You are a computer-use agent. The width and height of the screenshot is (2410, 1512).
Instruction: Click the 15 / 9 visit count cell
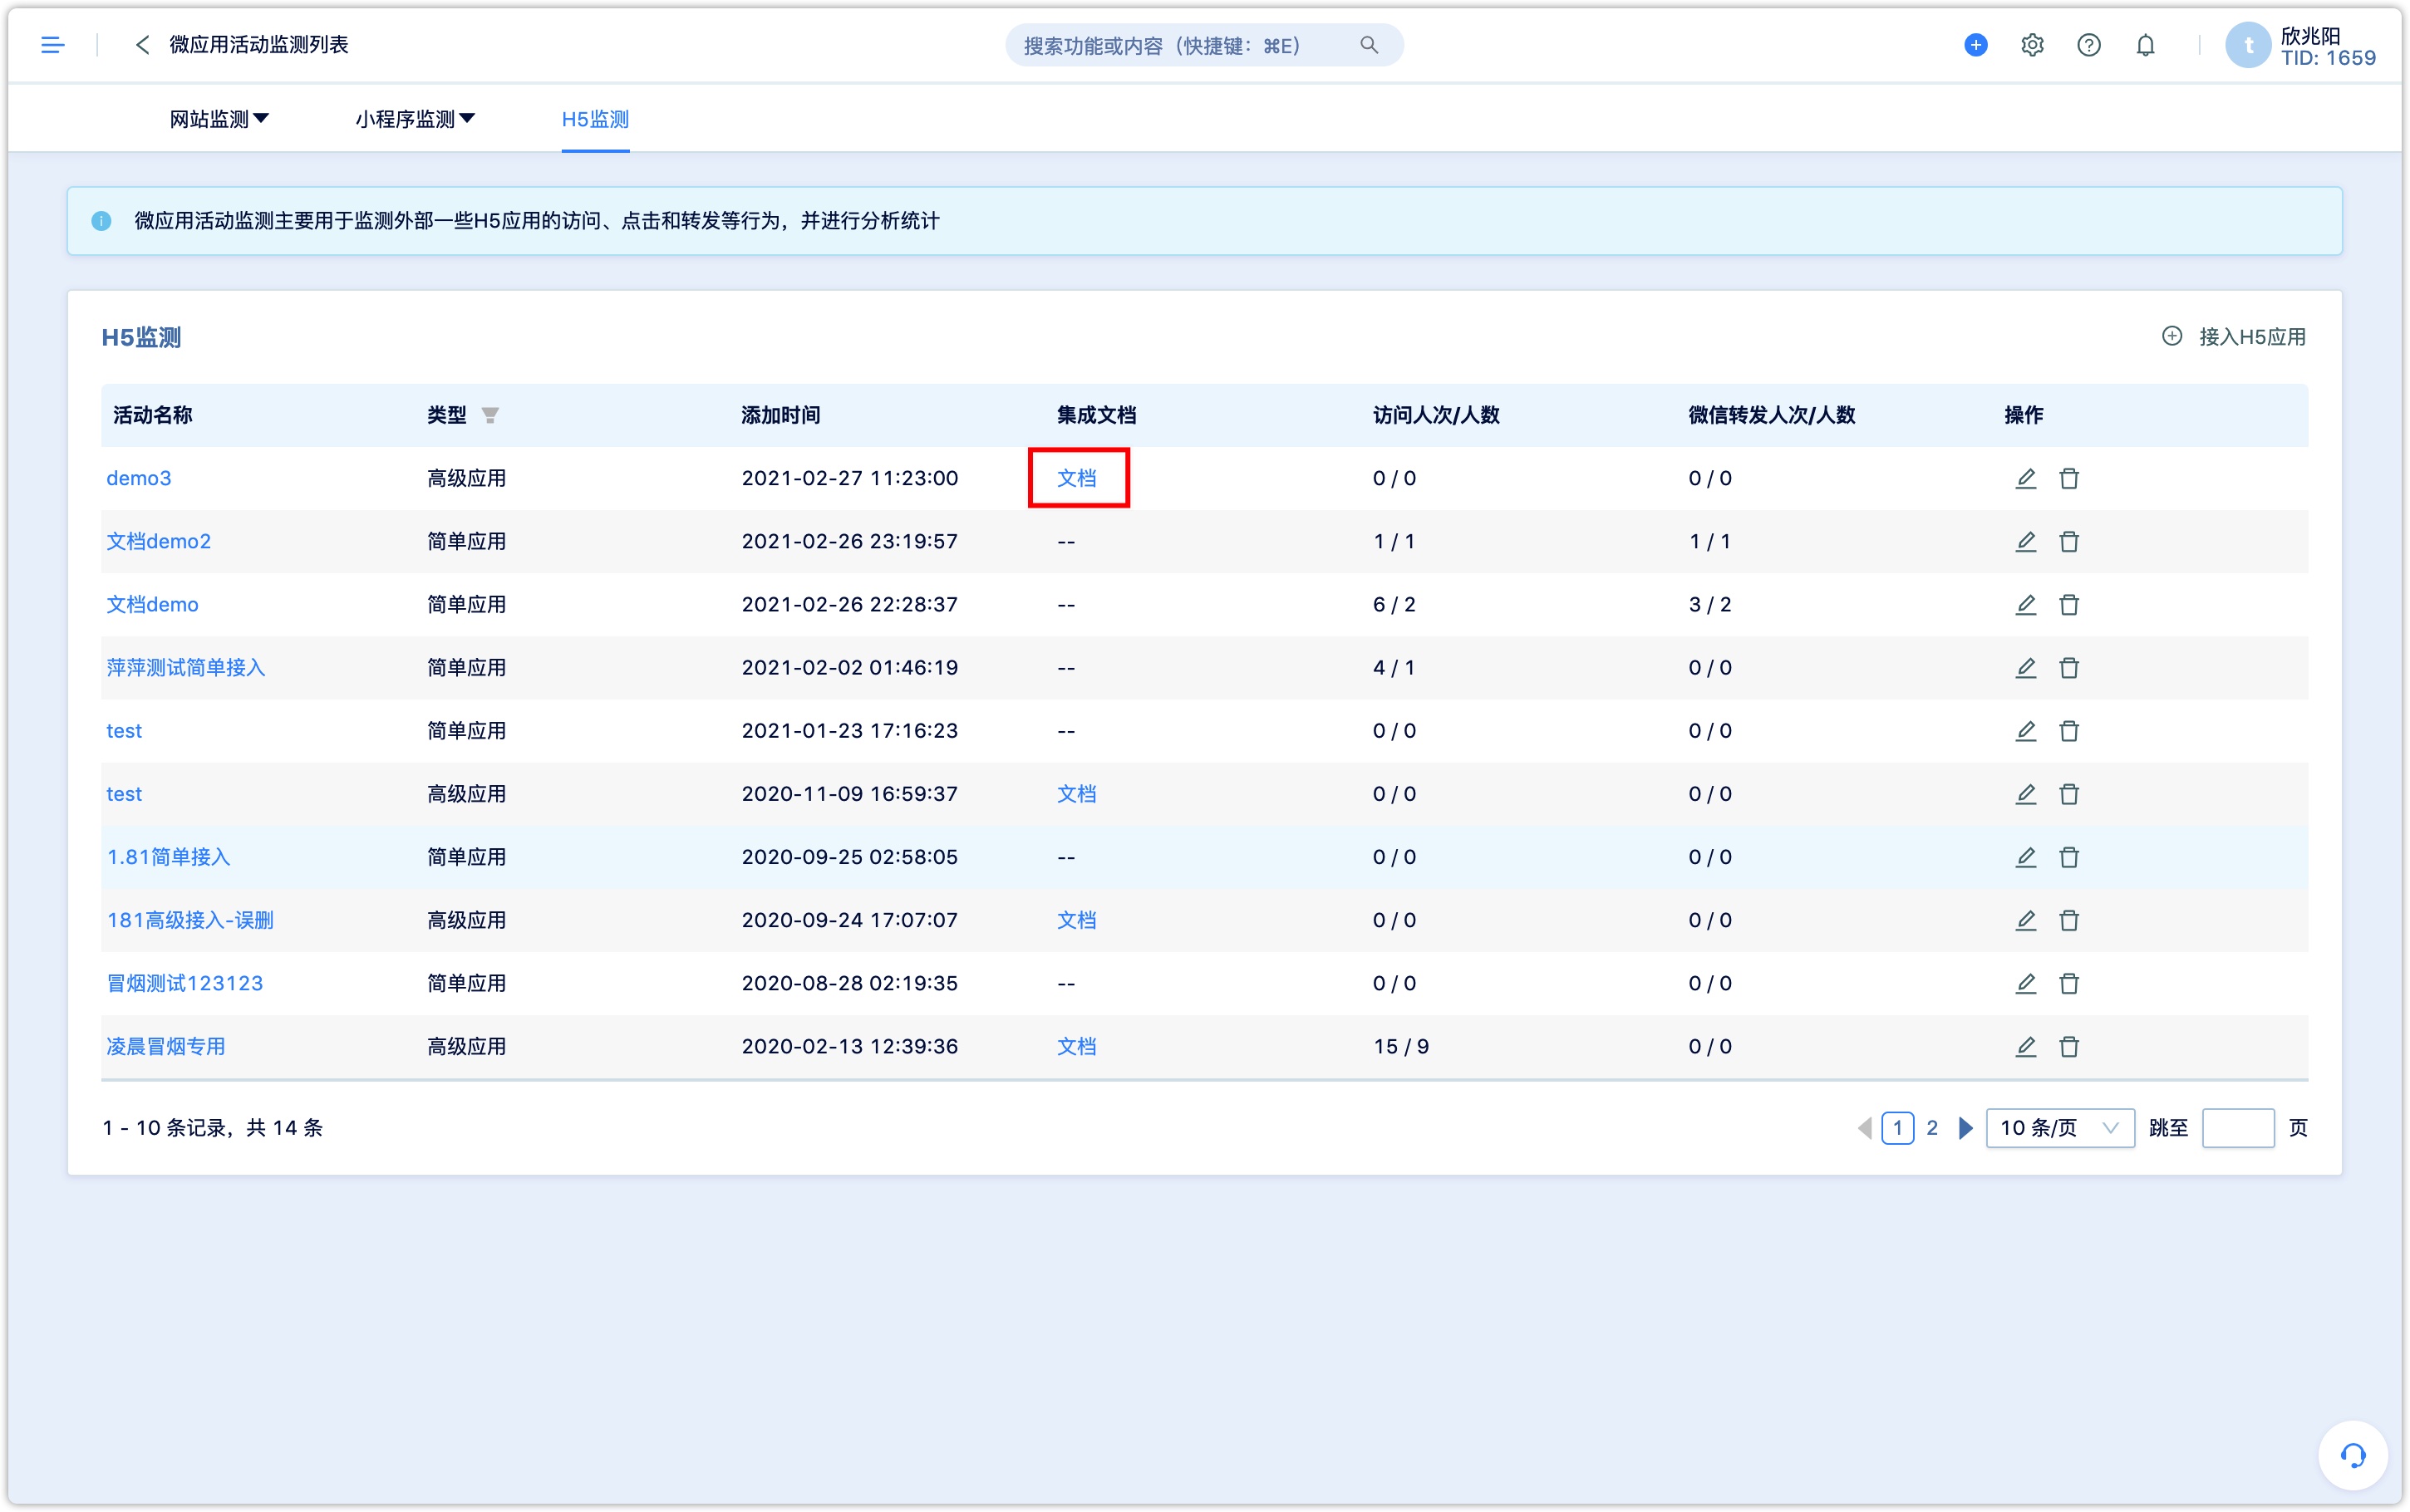pyautogui.click(x=1401, y=1046)
